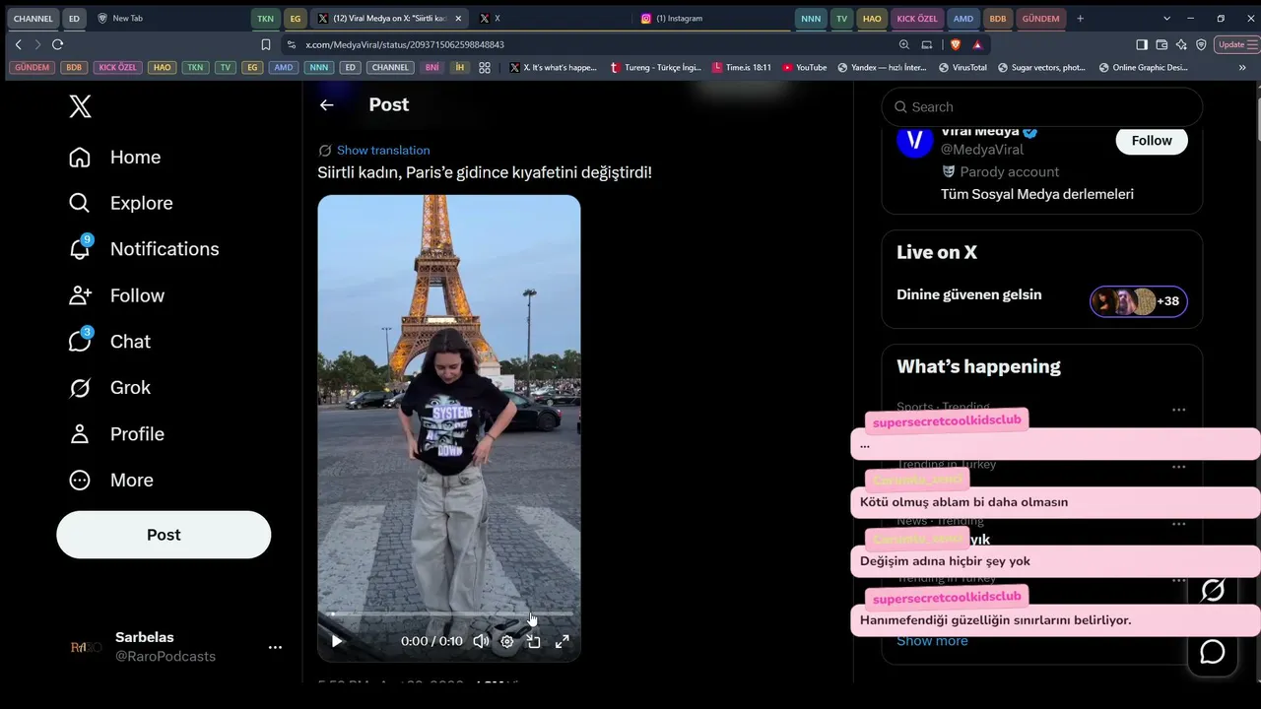The image size is (1261, 709).
Task: Open the Online Graphic Design bookmark
Action: pos(1143,68)
